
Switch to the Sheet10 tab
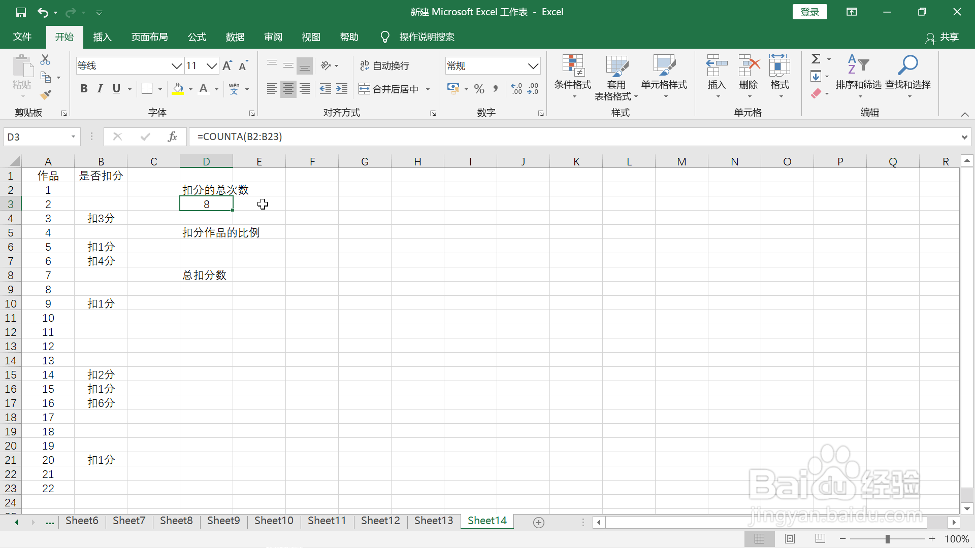pos(274,521)
